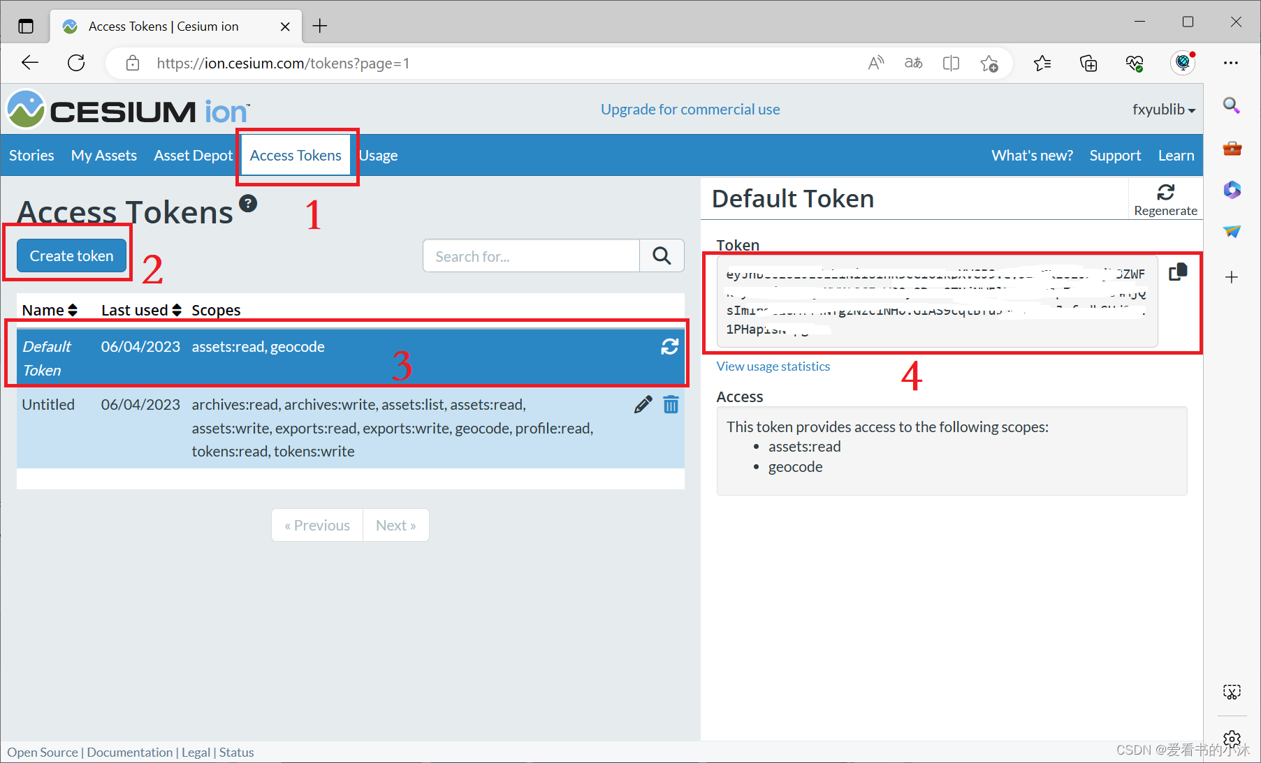
Task: Delete the Untitled token with trash icon
Action: tap(671, 405)
